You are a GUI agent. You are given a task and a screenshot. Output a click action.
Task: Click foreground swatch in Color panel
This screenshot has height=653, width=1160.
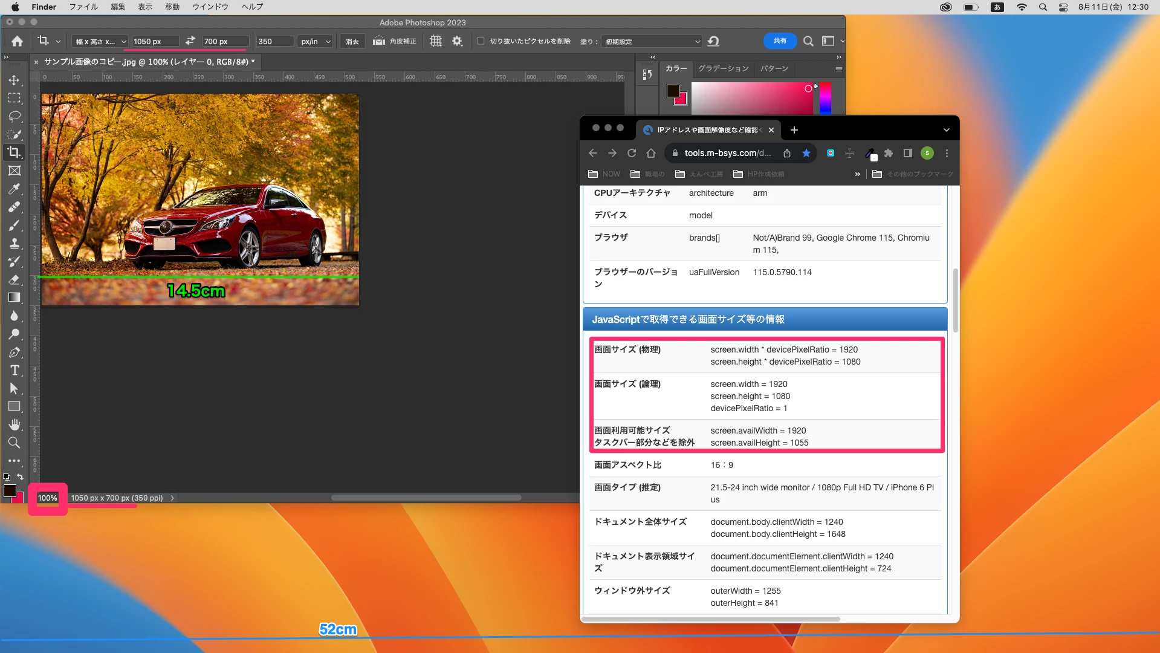pyautogui.click(x=673, y=91)
